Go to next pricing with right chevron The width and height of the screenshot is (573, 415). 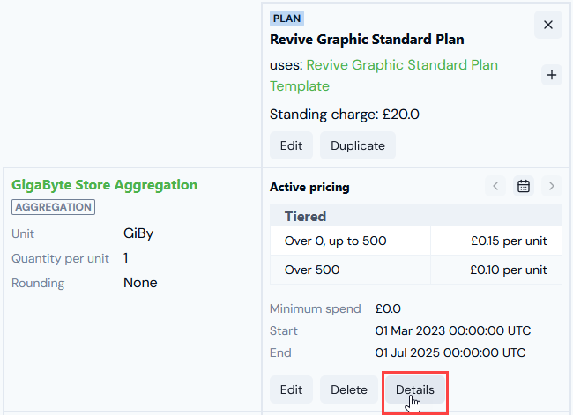(552, 186)
